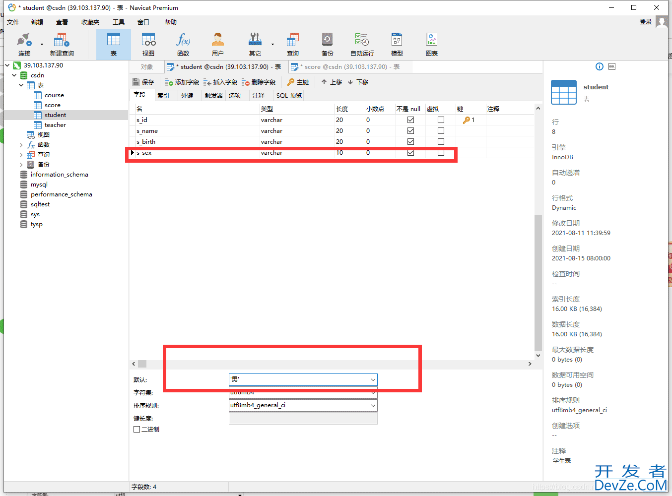Screen dimensions: 672x496
Task: Show DDL icon in right panel
Action: click(612, 66)
